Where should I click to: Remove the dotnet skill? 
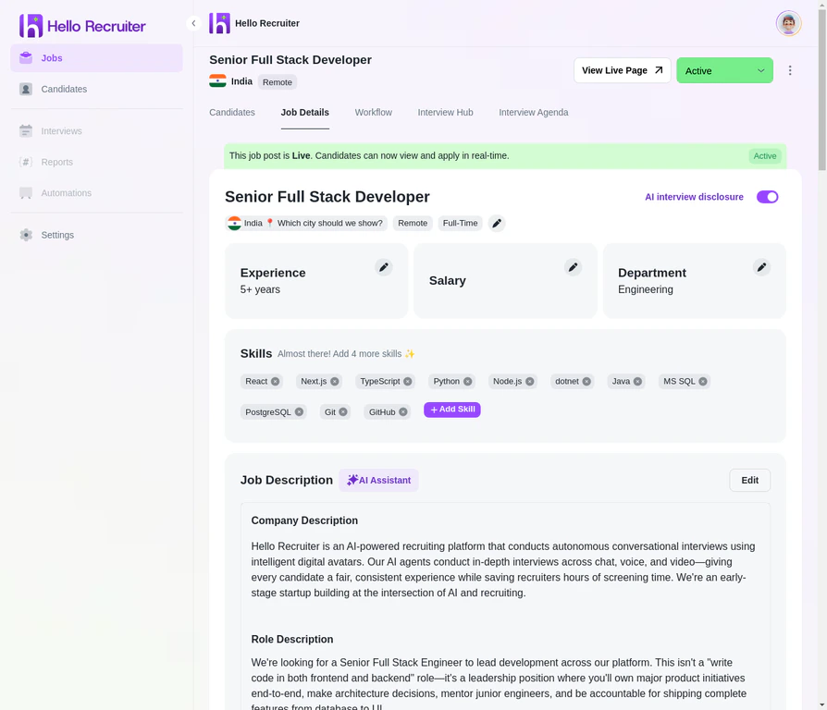586,381
